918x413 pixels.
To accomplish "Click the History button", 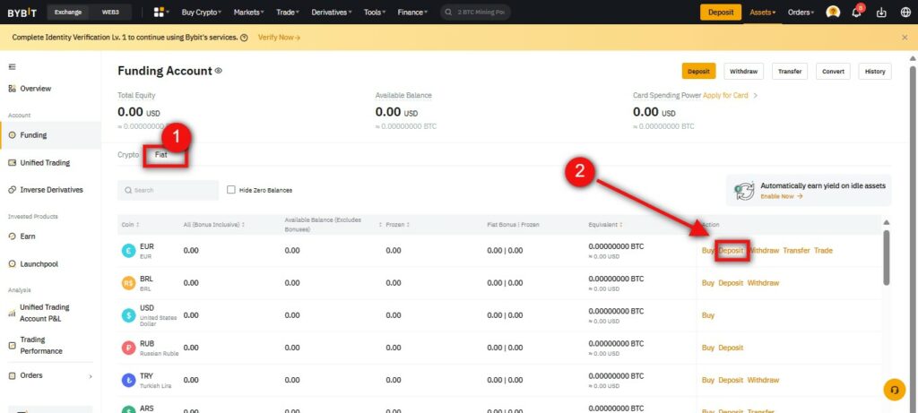I will click(875, 72).
